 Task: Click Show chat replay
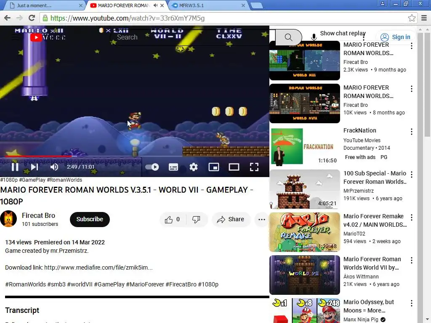[x=343, y=33]
